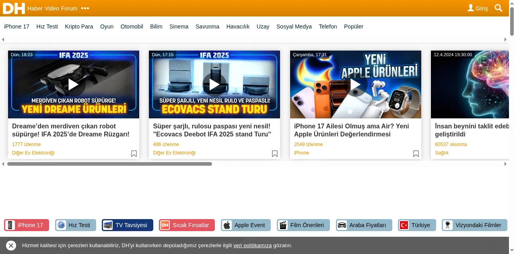Select Sinema category
Image resolution: width=515 pixels, height=254 pixels.
pyautogui.click(x=179, y=26)
